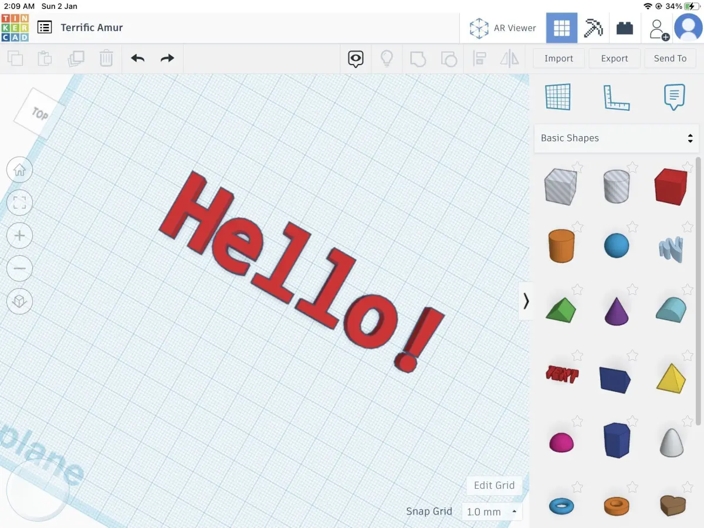The image size is (704, 528).
Task: Pick the Box hole shape
Action: (x=560, y=187)
